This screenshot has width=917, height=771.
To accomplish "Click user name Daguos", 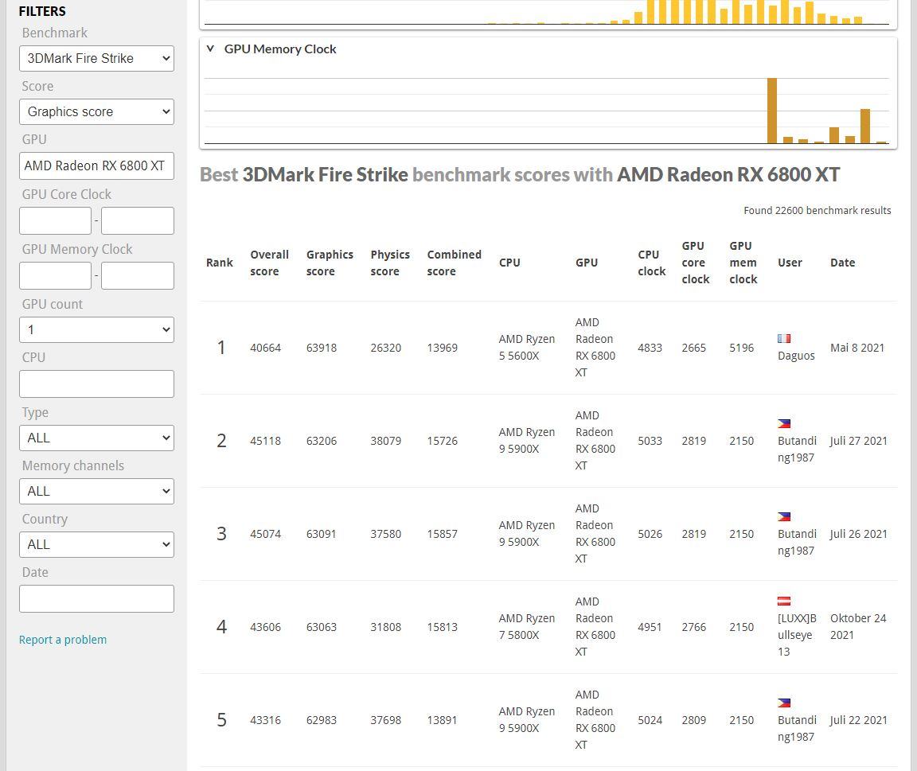I will pyautogui.click(x=796, y=356).
